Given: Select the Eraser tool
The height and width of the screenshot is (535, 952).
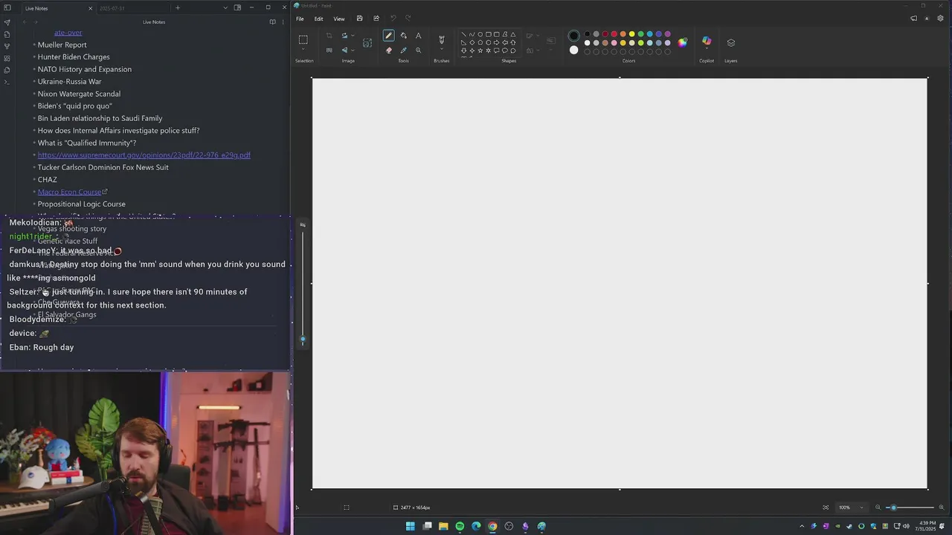Looking at the screenshot, I should tap(388, 51).
